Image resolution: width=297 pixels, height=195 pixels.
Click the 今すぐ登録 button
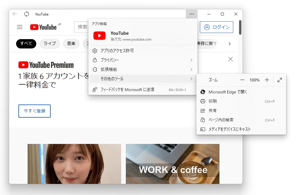click(x=34, y=111)
